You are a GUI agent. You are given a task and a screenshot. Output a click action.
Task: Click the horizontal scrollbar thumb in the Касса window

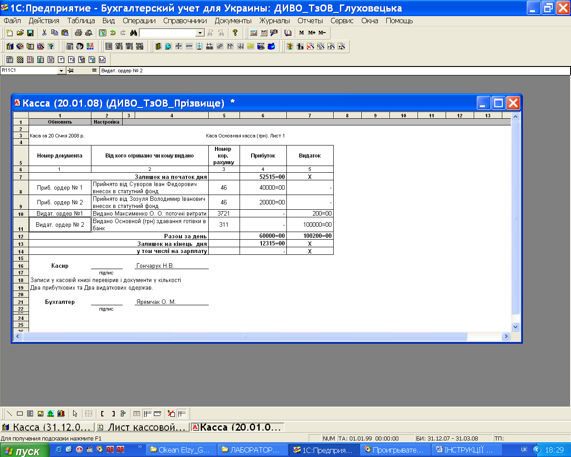244,337
